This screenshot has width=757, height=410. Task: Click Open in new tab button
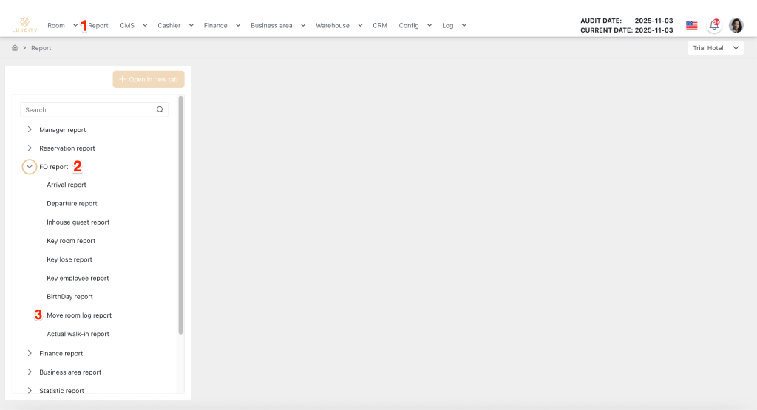(x=149, y=79)
